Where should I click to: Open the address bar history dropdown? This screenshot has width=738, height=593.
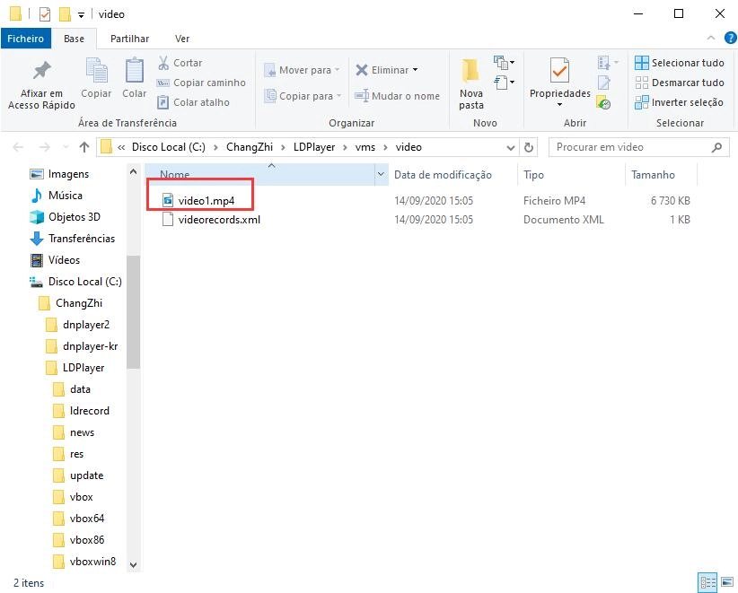511,147
